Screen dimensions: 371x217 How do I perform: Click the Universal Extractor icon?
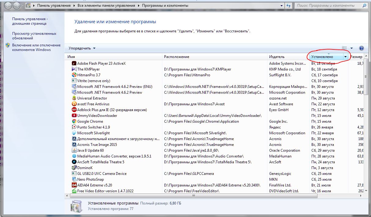[74, 98]
